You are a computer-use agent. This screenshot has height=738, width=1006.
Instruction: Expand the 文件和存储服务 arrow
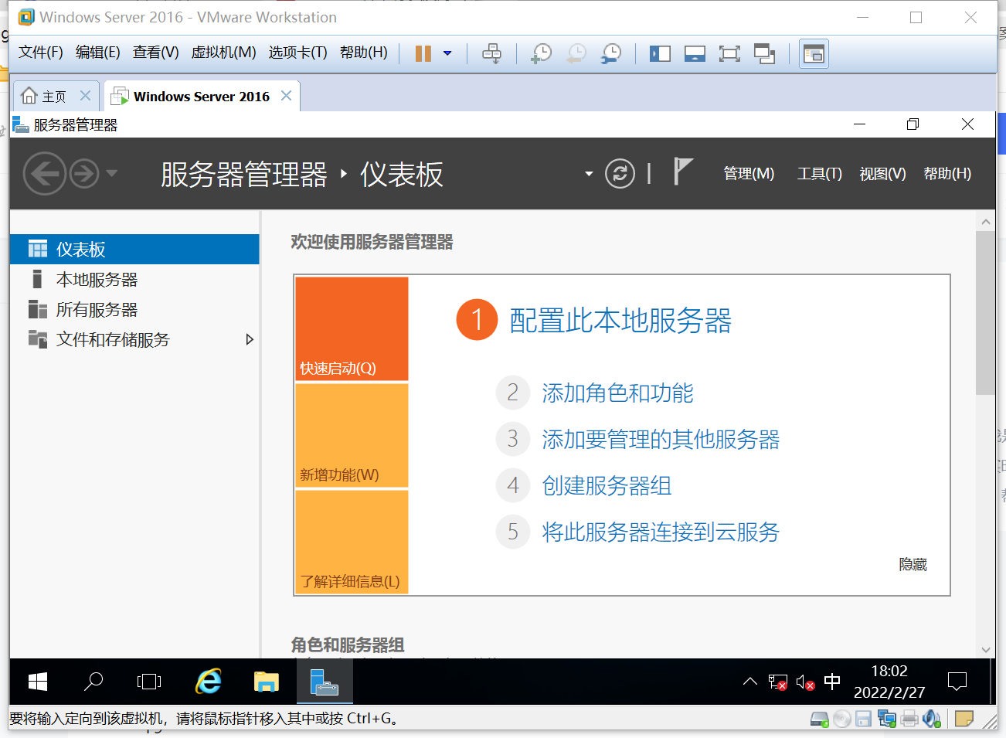(249, 339)
